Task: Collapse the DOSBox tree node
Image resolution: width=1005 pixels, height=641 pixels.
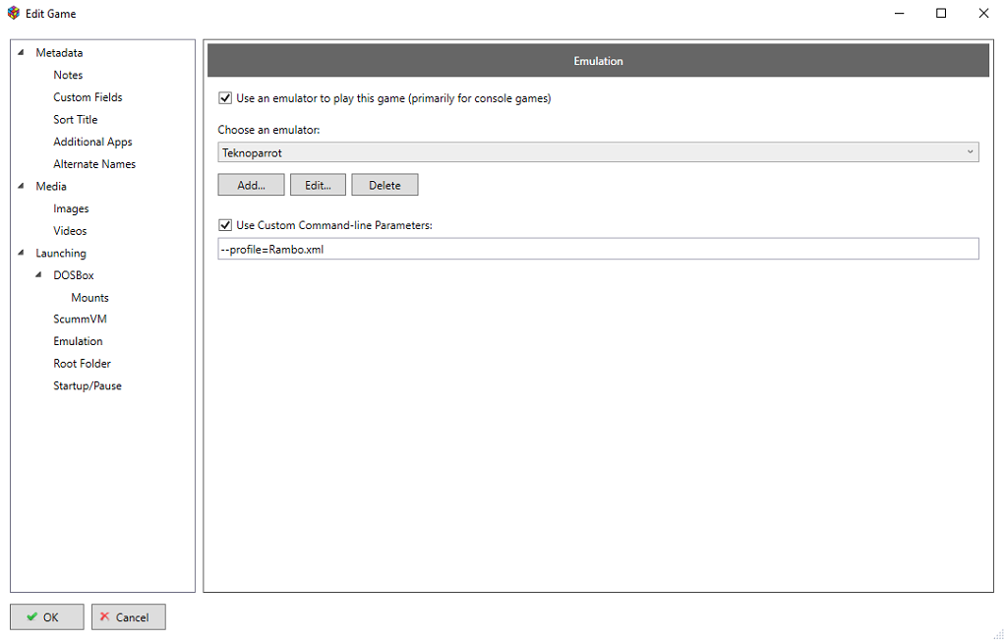Action: pyautogui.click(x=39, y=275)
